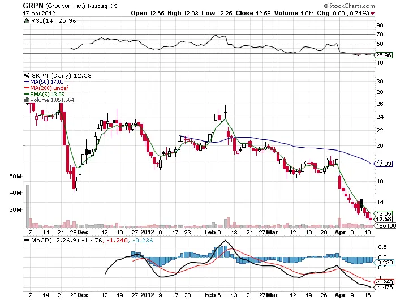Click the 25.96 RSI value tag on axis
Viewport: 396px width, 300px height.
coord(384,55)
